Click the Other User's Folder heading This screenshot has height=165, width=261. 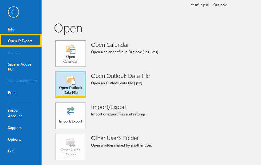tap(115, 138)
